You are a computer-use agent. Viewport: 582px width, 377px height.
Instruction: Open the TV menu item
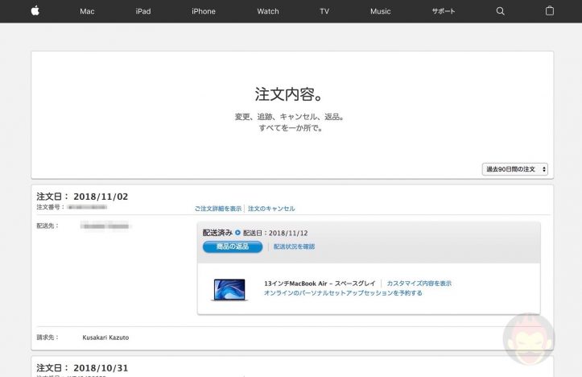point(324,11)
